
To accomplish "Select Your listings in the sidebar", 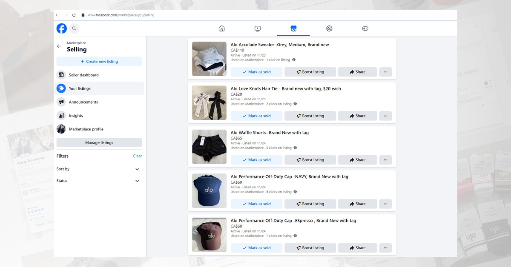I will click(x=99, y=88).
